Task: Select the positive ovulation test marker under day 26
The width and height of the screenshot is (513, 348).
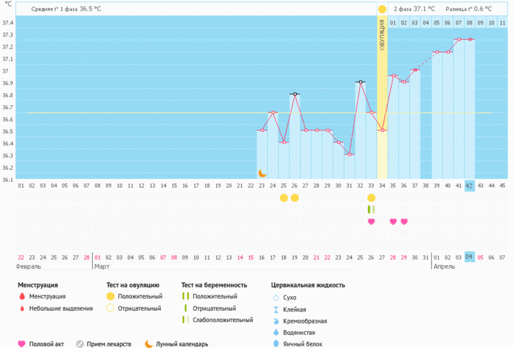Action: (x=295, y=198)
